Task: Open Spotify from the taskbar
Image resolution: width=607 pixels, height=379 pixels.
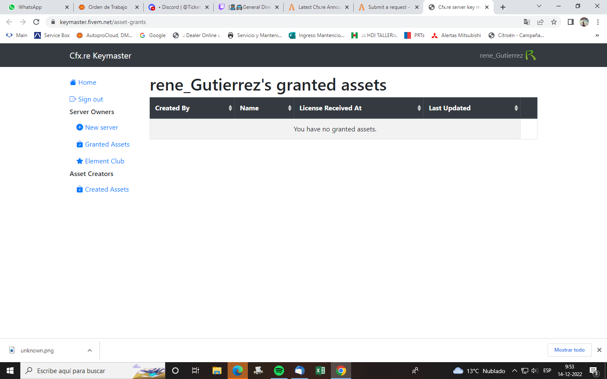Action: [x=279, y=371]
